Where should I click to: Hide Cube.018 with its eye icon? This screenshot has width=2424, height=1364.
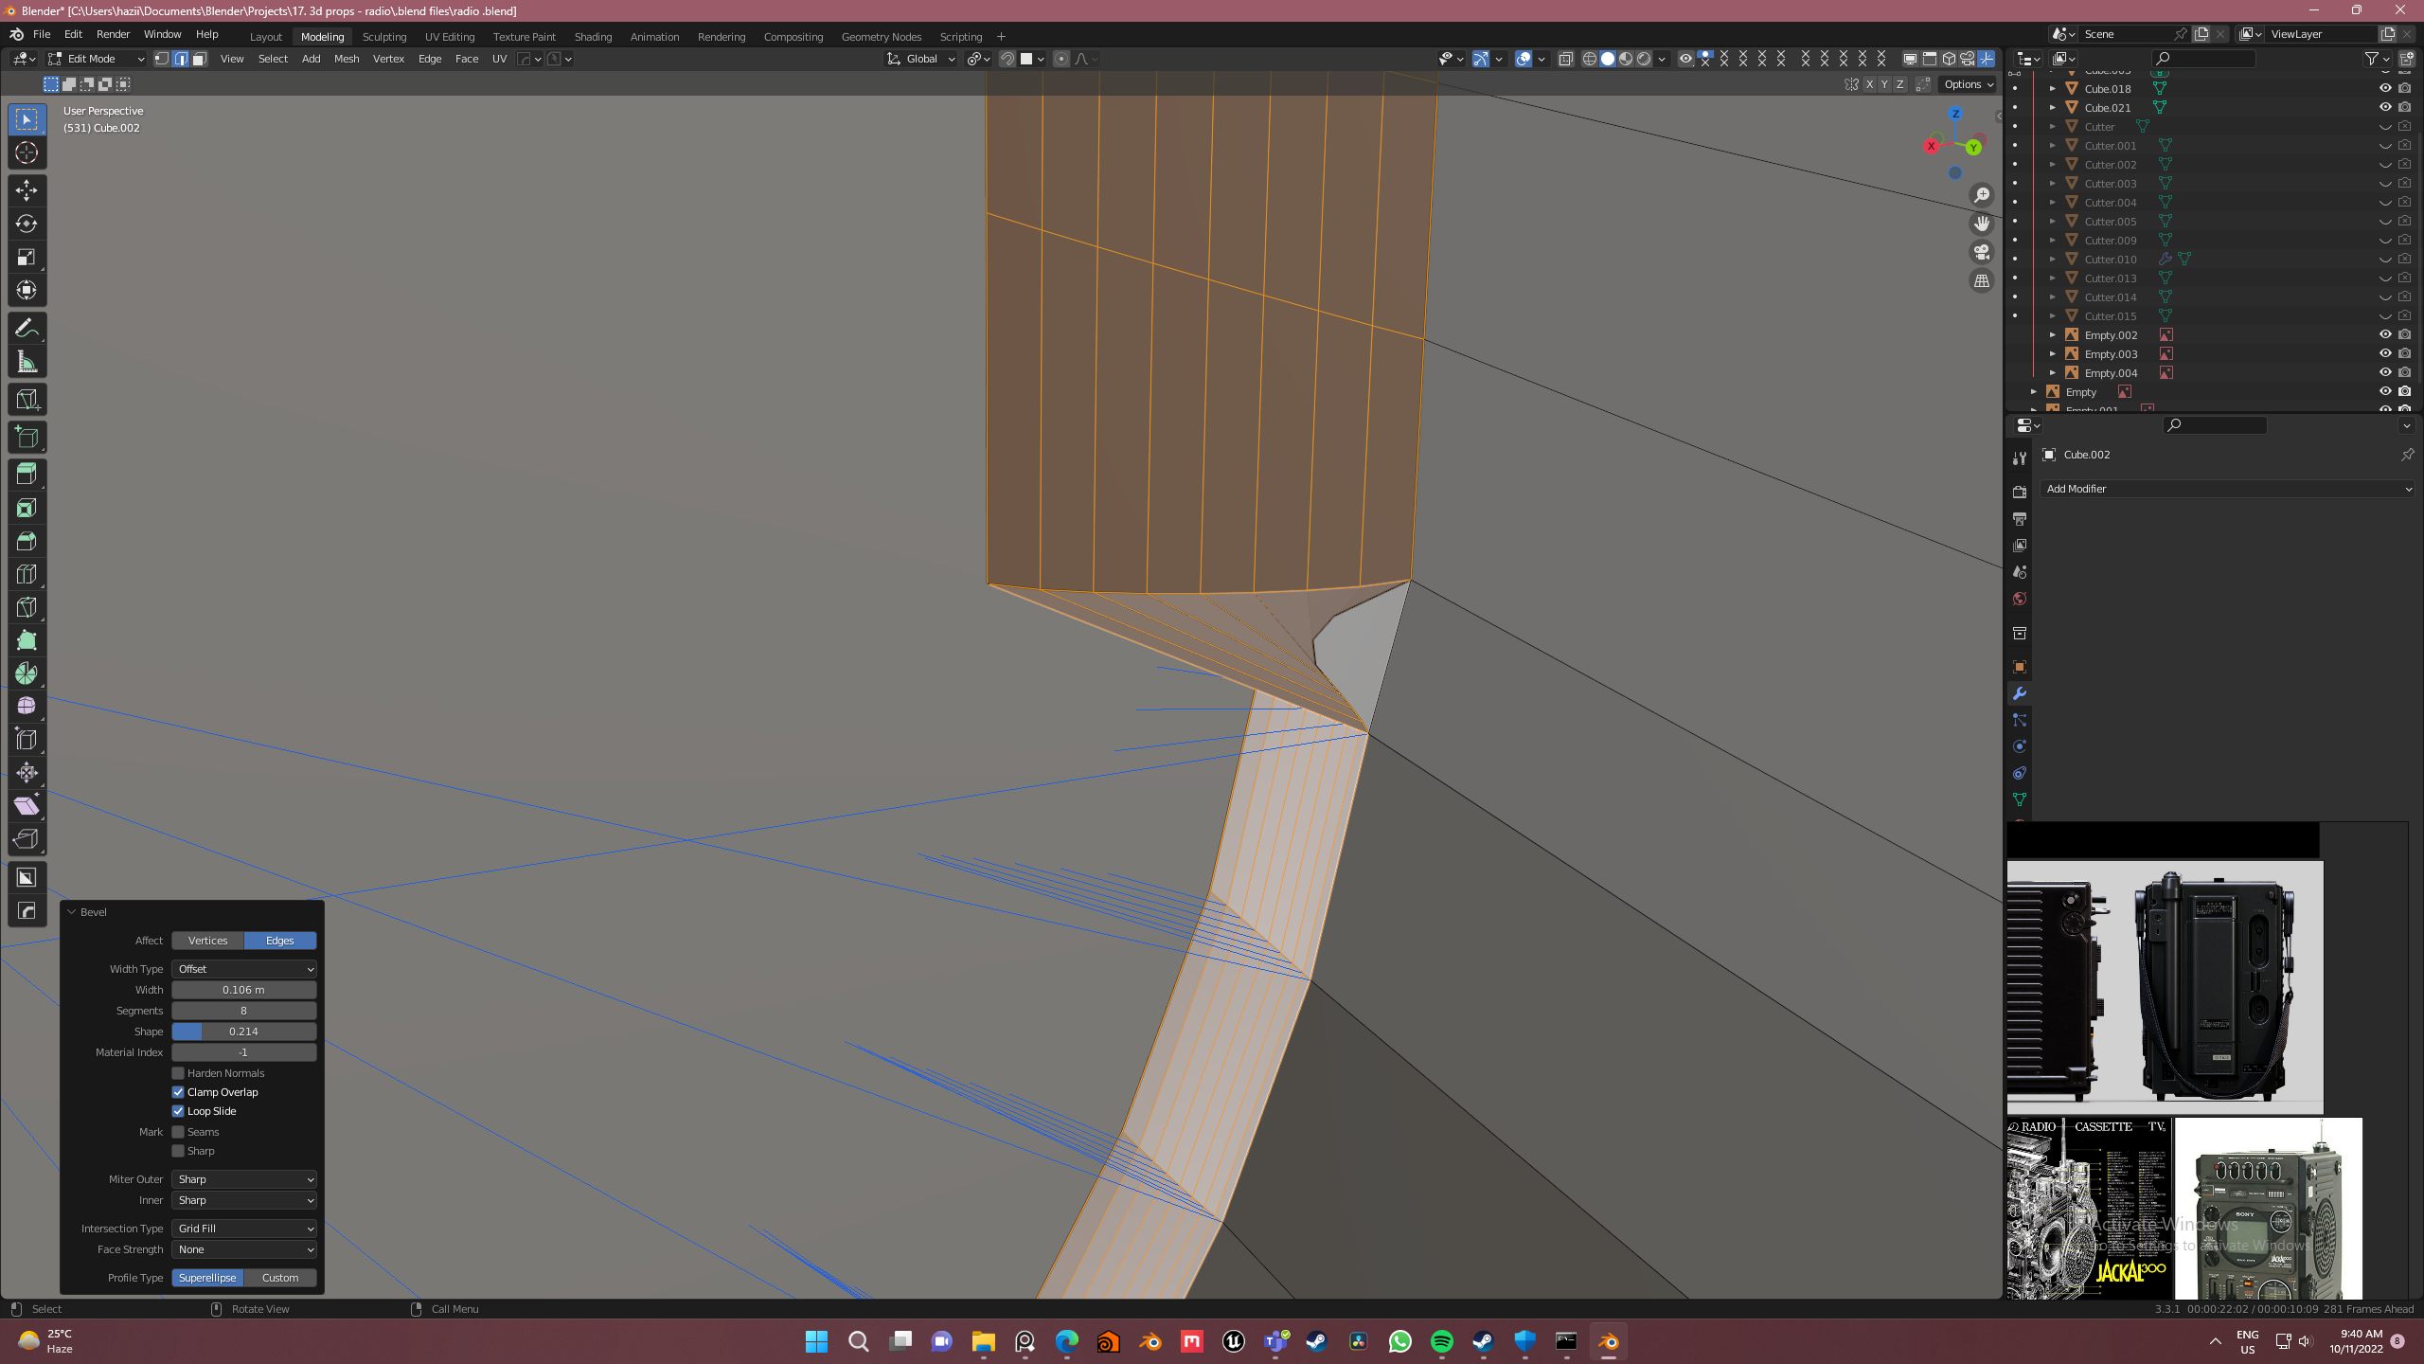tap(2385, 88)
